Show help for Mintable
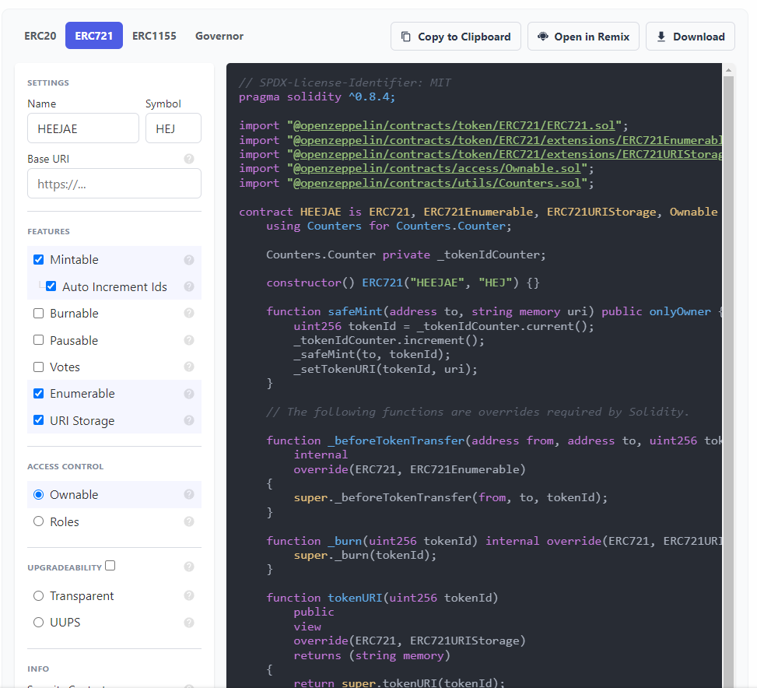The width and height of the screenshot is (757, 688). tap(189, 260)
